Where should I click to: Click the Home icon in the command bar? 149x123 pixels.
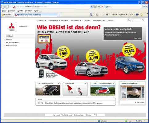pos(91,14)
